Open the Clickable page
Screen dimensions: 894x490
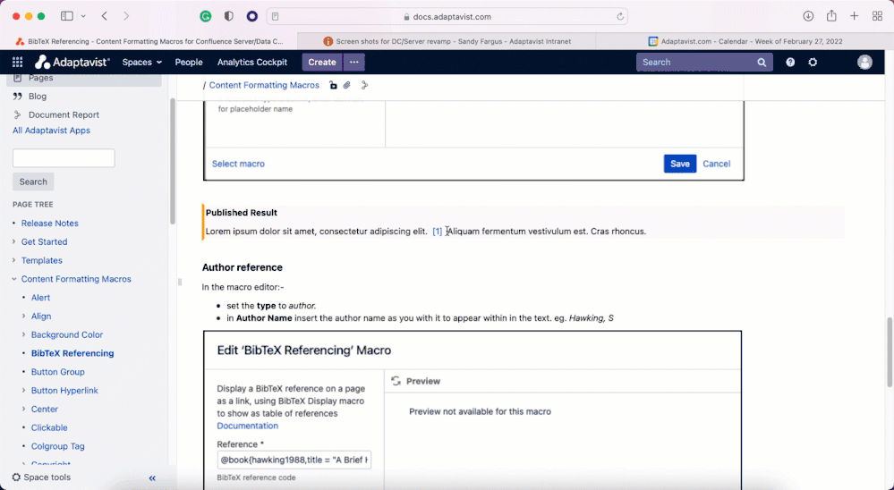49,427
